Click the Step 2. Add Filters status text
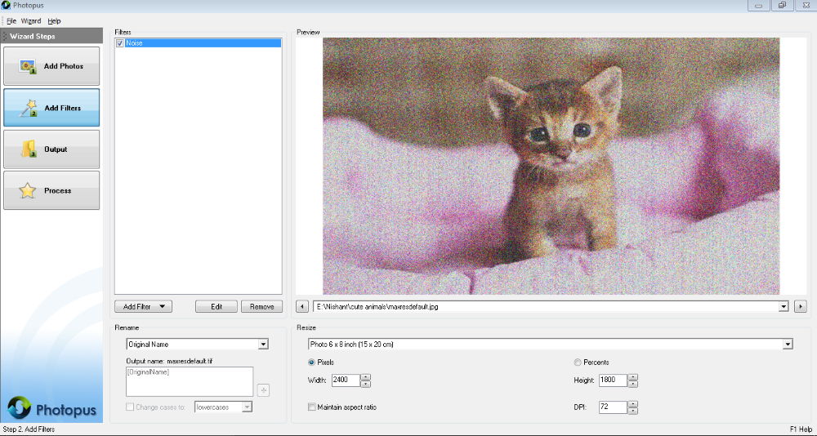Viewport: 817px width, 436px height. click(x=29, y=429)
